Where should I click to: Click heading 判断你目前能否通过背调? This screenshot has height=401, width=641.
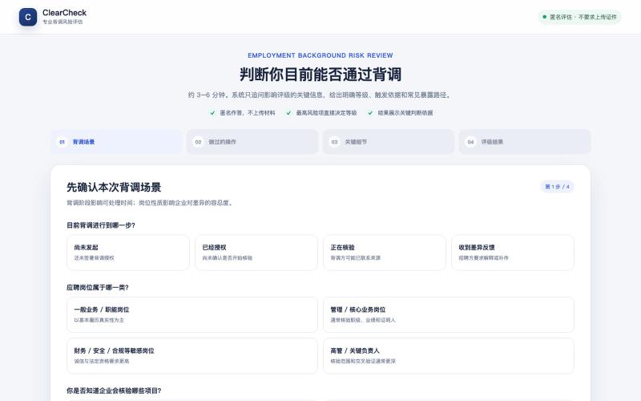point(320,75)
